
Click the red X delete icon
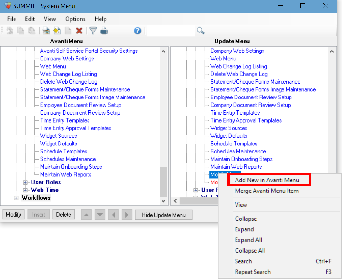tap(79, 31)
